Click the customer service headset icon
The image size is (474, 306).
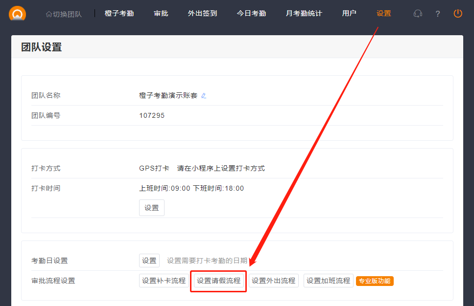click(x=418, y=14)
